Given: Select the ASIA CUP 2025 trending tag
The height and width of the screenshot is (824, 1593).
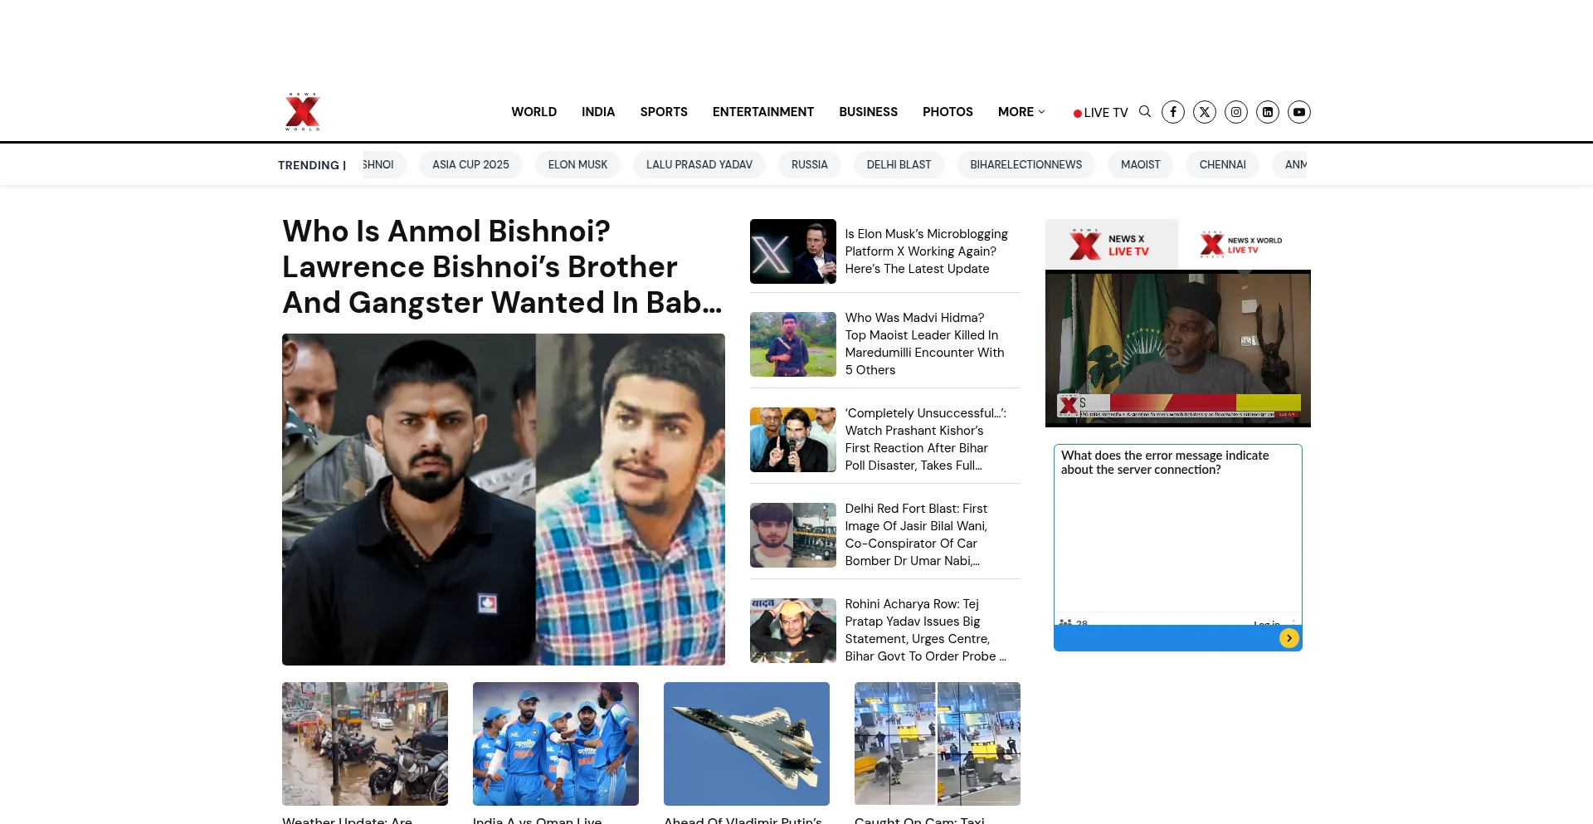Looking at the screenshot, I should [470, 165].
